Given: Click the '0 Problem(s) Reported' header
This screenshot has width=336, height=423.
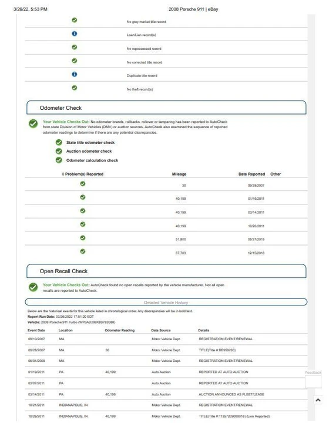Looking at the screenshot, I should 82,174.
